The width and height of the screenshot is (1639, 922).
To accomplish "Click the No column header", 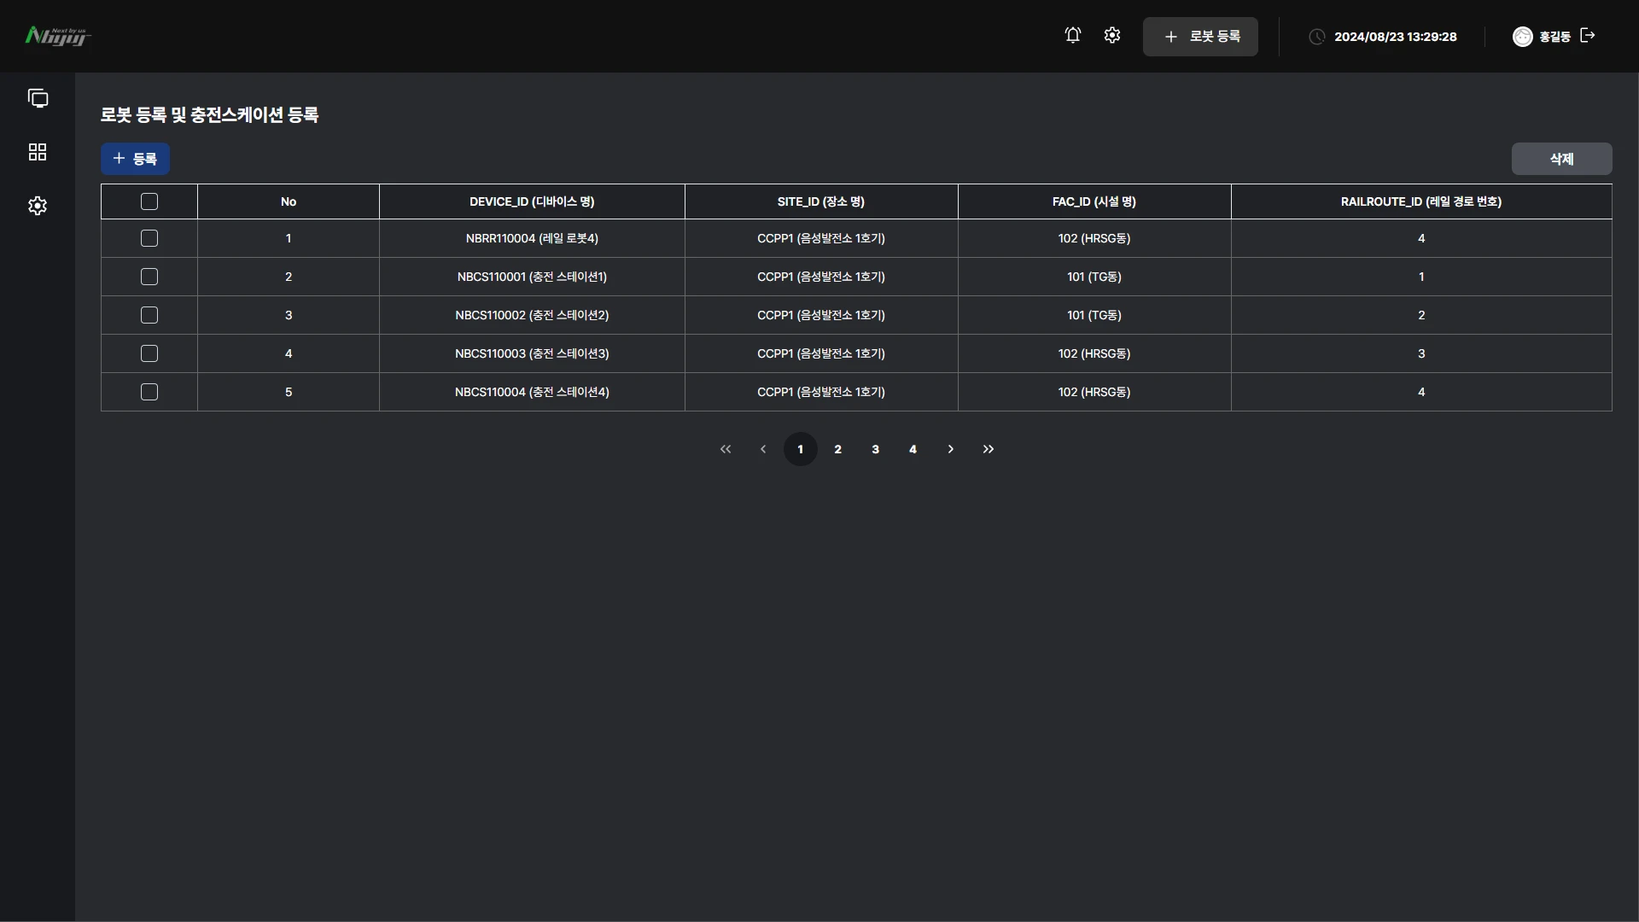I will click(289, 201).
